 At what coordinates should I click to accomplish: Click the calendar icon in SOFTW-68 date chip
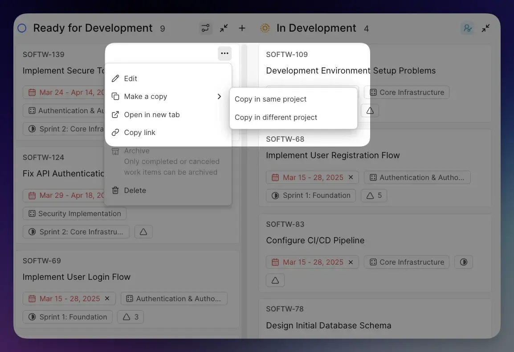point(274,177)
